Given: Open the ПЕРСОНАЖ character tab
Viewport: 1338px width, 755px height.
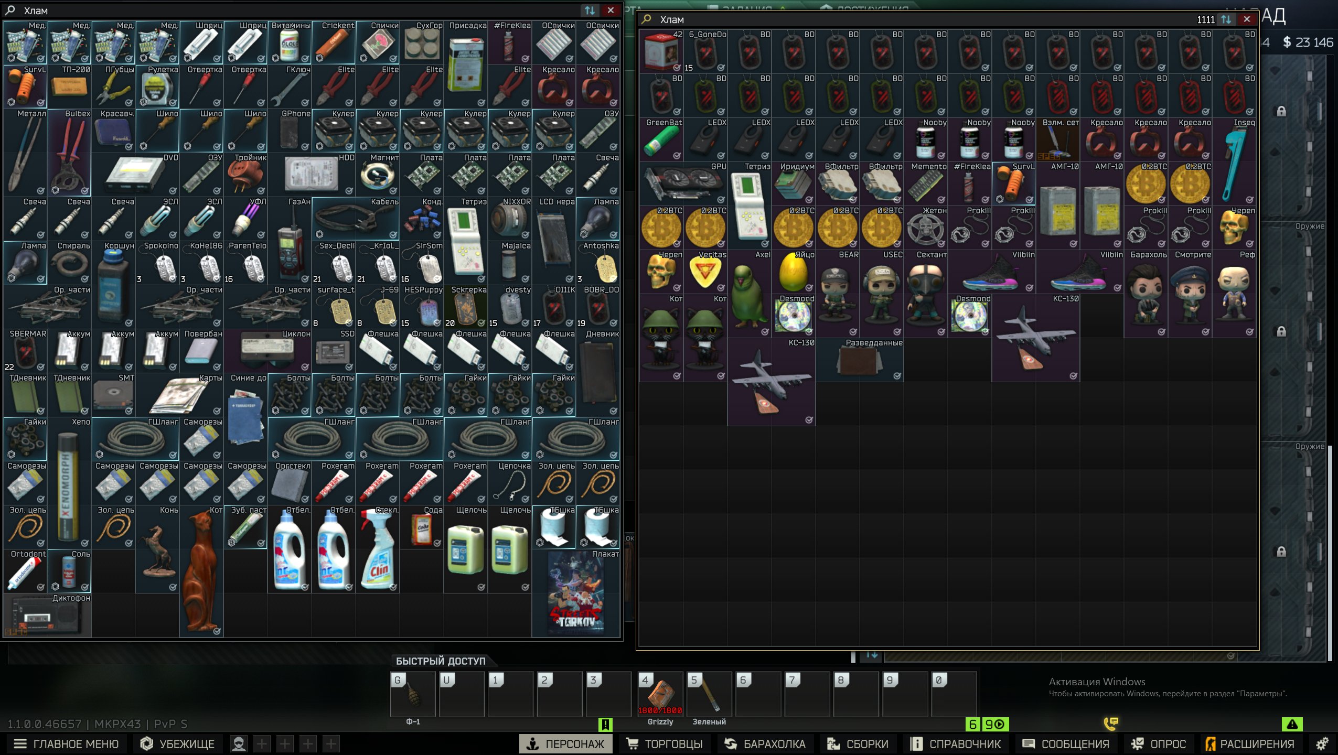Looking at the screenshot, I should click(566, 743).
